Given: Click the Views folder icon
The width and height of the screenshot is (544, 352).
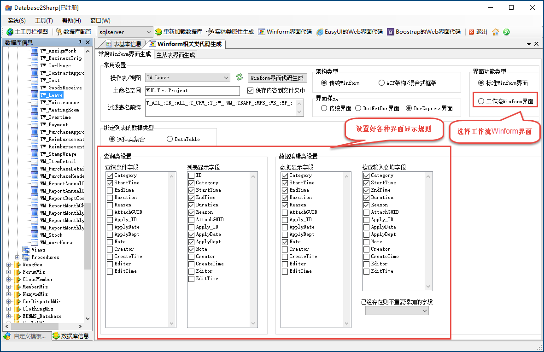Looking at the screenshot, I should click(x=26, y=250).
